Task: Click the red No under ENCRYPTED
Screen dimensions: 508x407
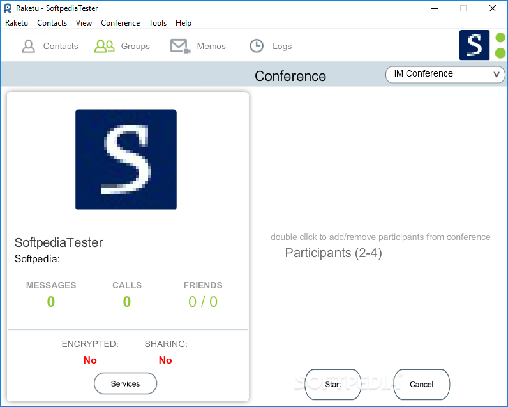Action: [90, 360]
